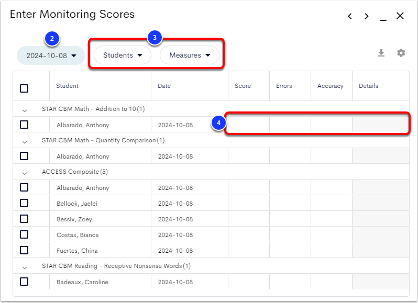Collapse Receptive Nonsense Words group
418x303 pixels.
(x=25, y=267)
